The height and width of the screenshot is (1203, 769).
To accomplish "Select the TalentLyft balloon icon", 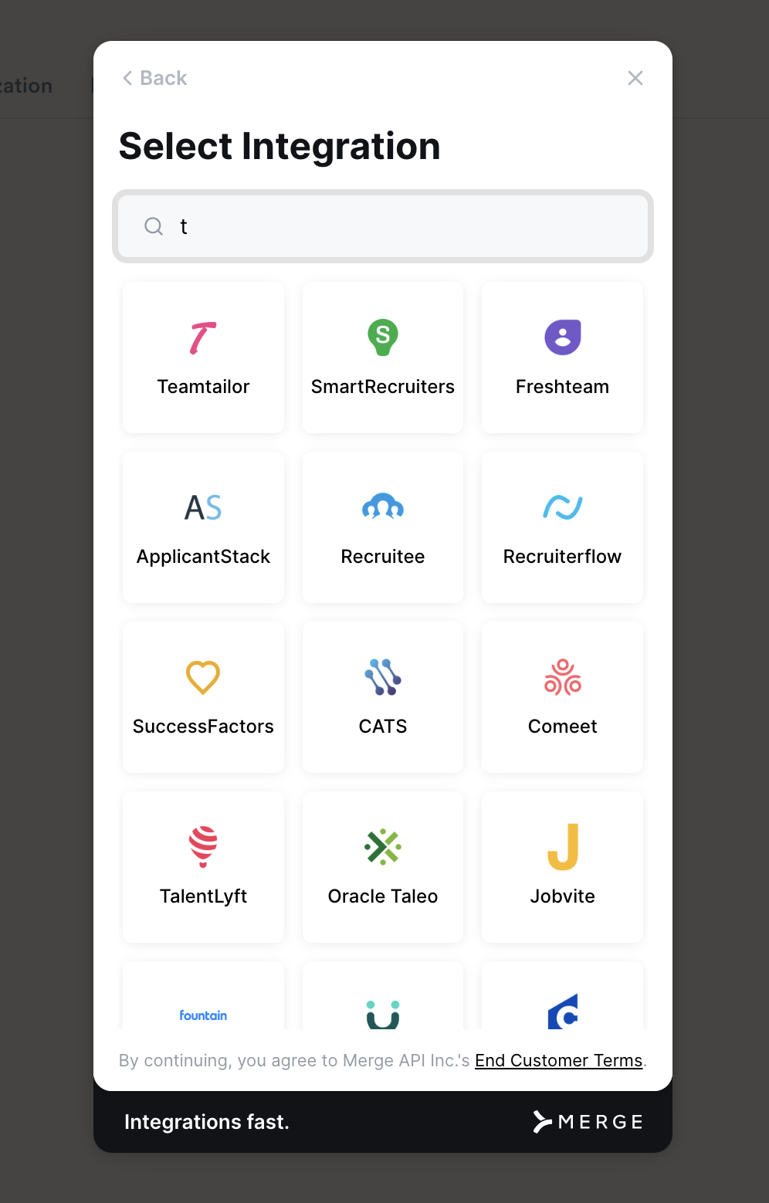I will (203, 847).
